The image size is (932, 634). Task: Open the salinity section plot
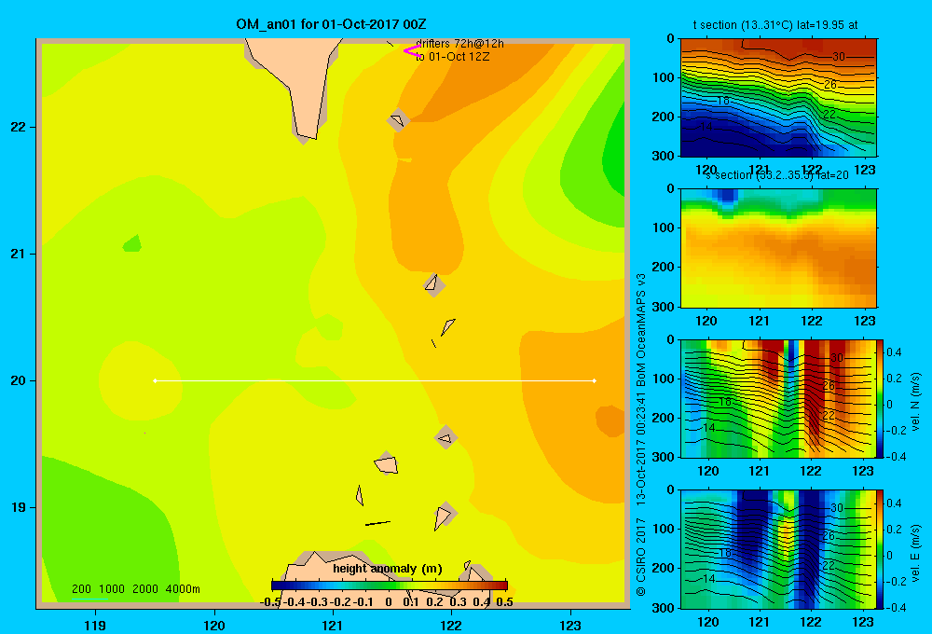(x=778, y=248)
